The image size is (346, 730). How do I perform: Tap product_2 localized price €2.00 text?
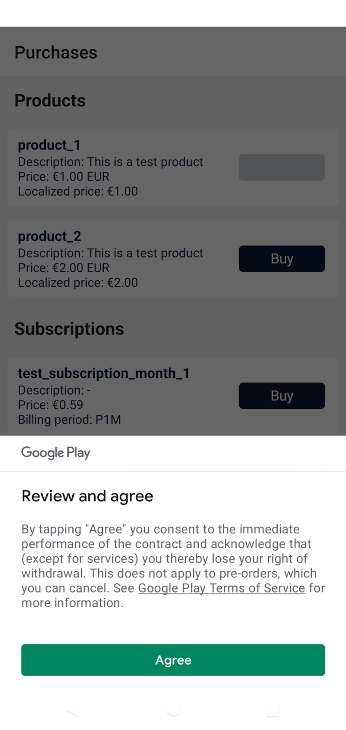click(78, 283)
